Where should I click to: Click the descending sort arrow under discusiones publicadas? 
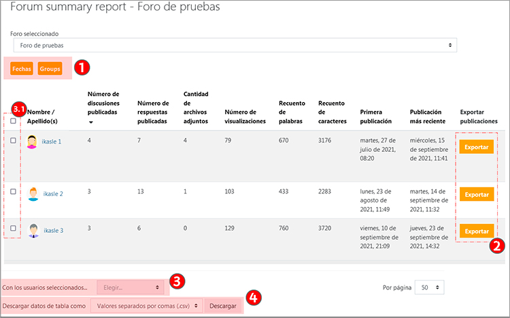(92, 123)
